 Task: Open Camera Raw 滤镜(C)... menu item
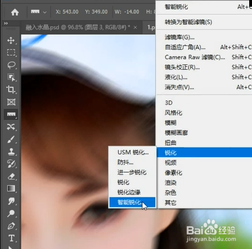(x=204, y=57)
